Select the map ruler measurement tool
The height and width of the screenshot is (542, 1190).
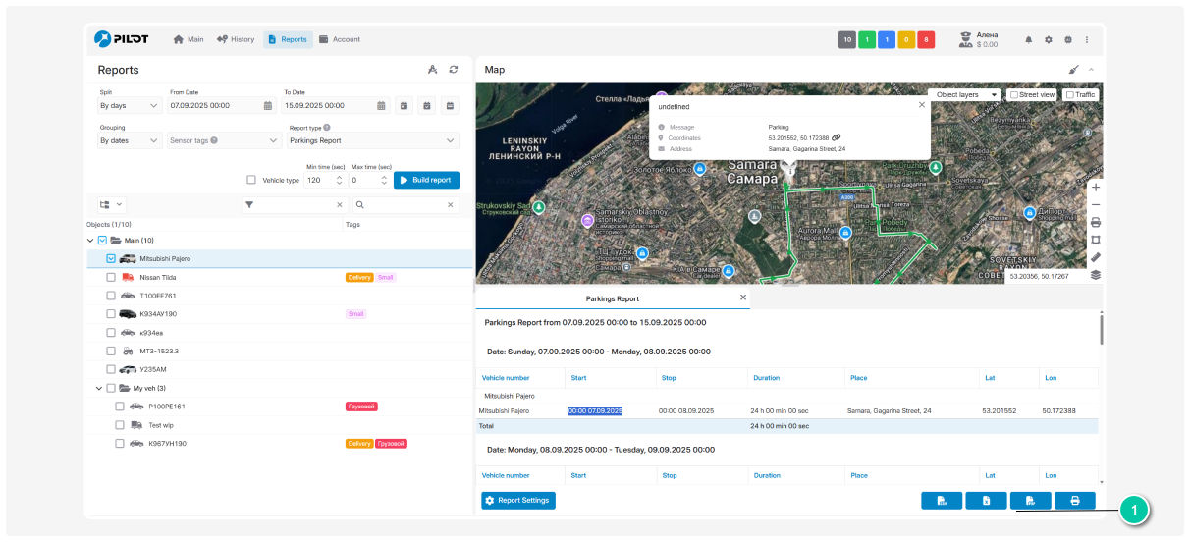[1096, 257]
